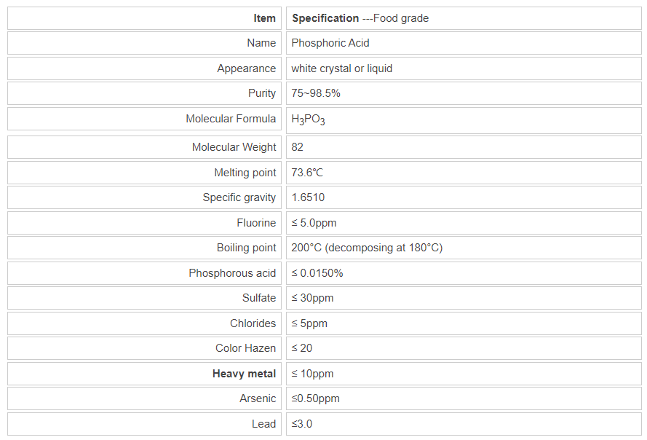Select the molecular weight value 82
This screenshot has width=647, height=440.
coord(298,147)
